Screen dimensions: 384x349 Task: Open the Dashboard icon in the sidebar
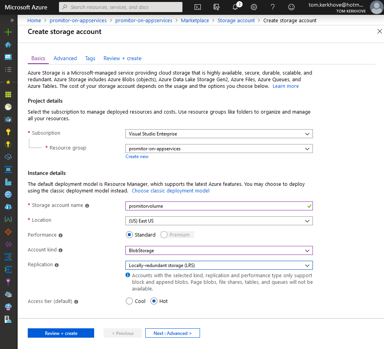tap(8, 57)
